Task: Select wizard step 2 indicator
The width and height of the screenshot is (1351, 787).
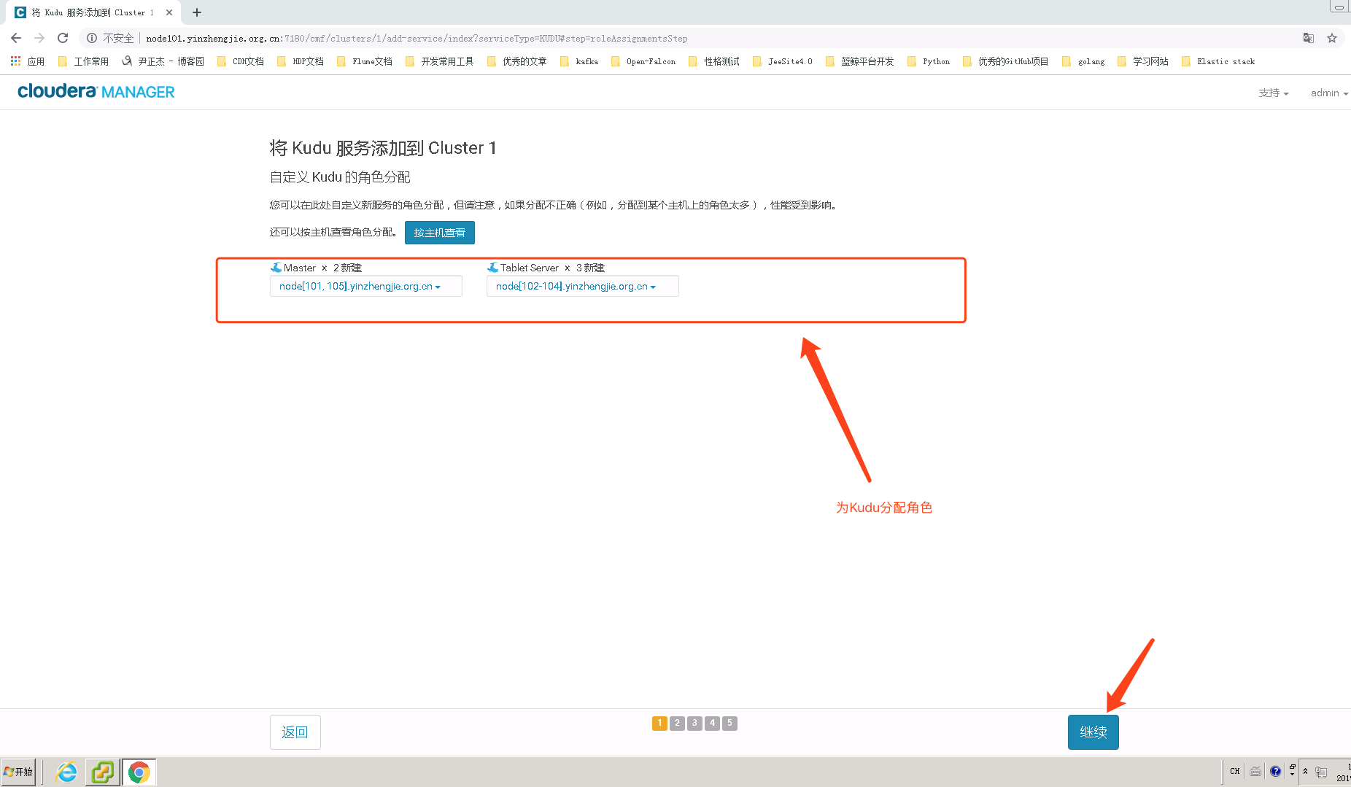Action: tap(677, 723)
